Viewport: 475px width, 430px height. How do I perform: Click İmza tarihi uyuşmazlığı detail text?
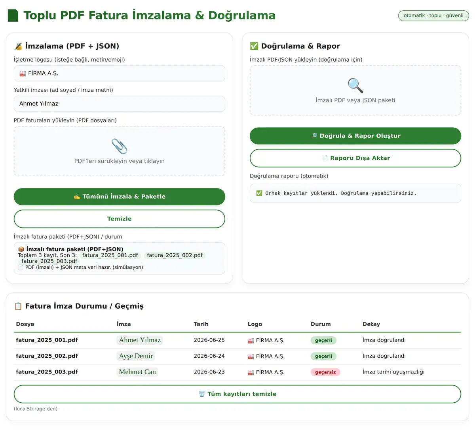pyautogui.click(x=393, y=372)
